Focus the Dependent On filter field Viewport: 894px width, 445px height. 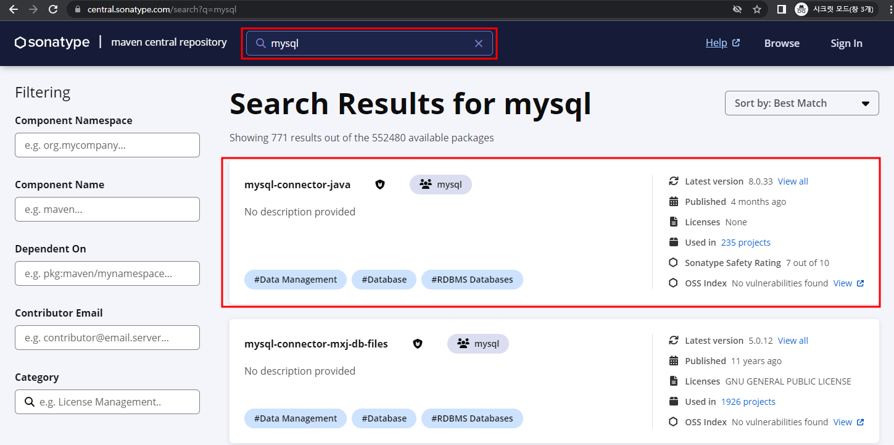click(x=107, y=273)
